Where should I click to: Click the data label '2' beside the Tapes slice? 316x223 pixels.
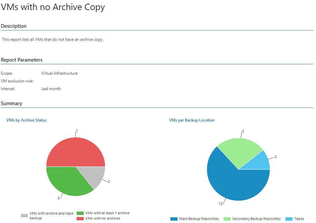tap(276, 157)
